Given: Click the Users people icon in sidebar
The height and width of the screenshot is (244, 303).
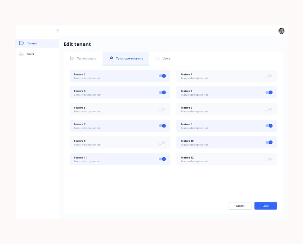Looking at the screenshot, I should [x=21, y=54].
